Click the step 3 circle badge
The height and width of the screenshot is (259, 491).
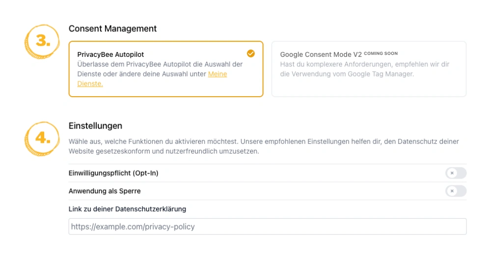[x=42, y=41]
